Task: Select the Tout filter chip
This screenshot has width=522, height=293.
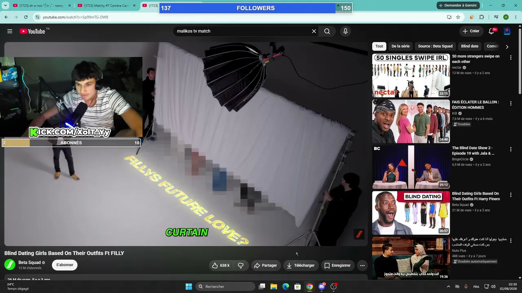Action: 379,46
